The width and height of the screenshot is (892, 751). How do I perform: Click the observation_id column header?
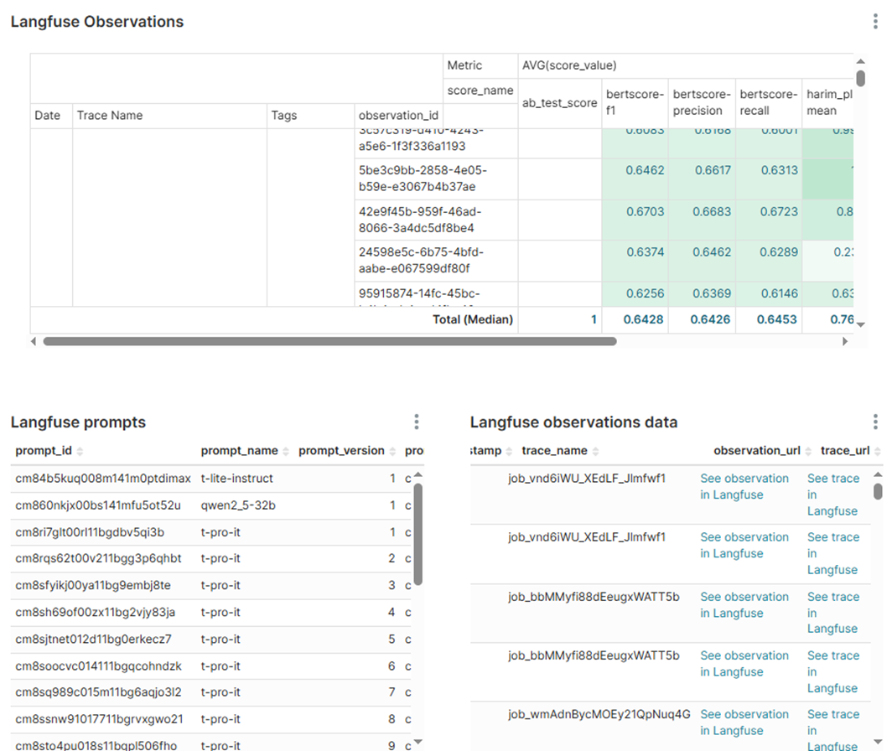[x=399, y=116]
